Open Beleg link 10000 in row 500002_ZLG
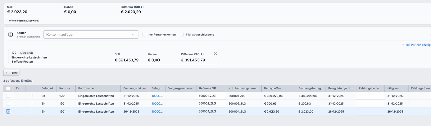Screen dimensions: 431x126 [x=157, y=104]
